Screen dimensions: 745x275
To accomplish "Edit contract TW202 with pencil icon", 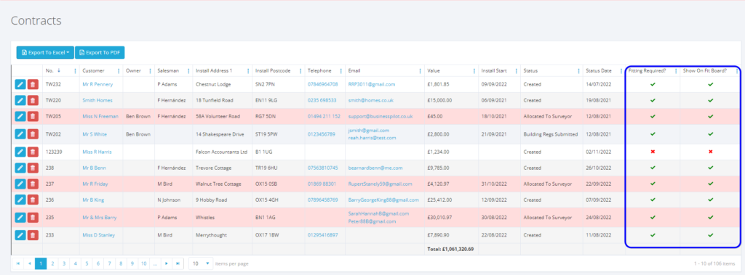I will (x=20, y=134).
